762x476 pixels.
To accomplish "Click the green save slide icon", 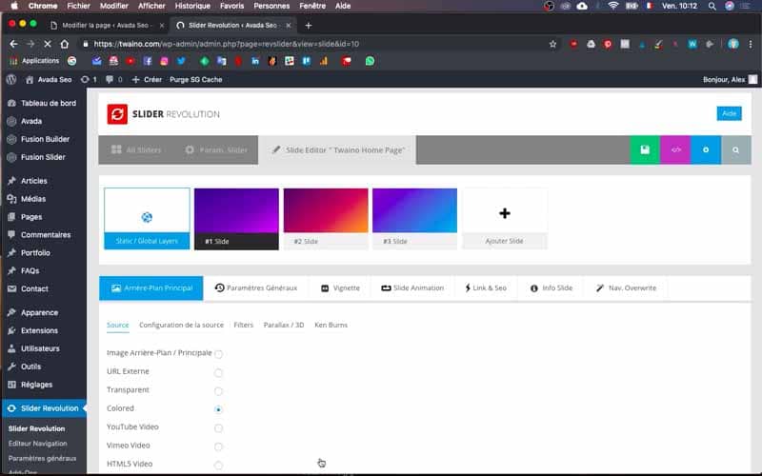I will [x=645, y=150].
